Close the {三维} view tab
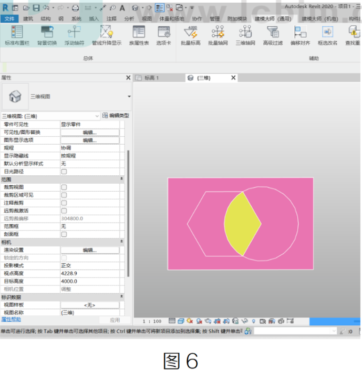This screenshot has width=362, height=379. click(233, 77)
